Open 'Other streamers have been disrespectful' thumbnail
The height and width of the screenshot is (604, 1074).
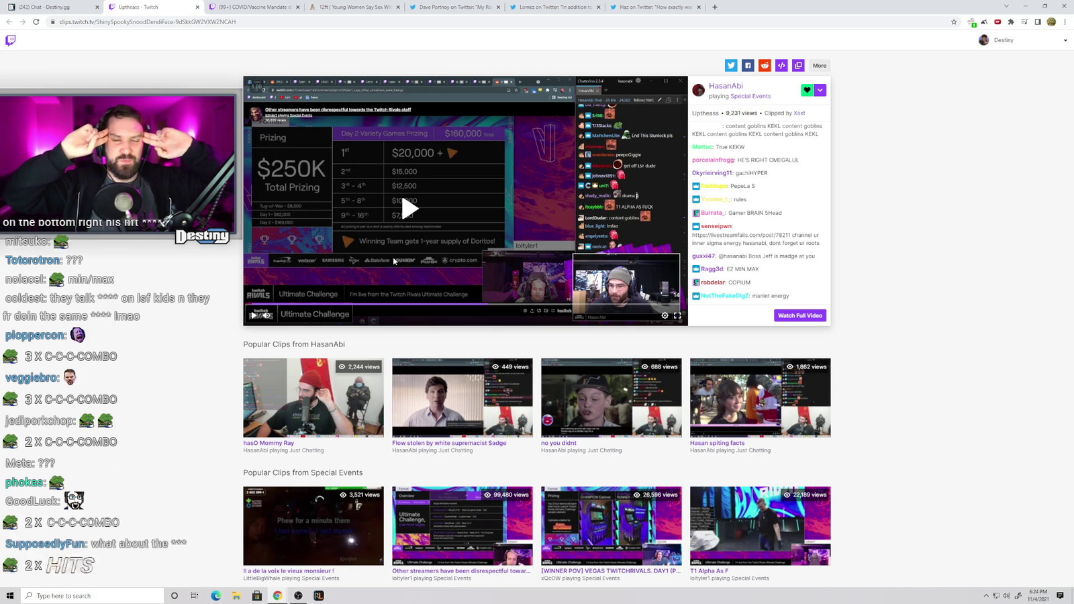tap(462, 525)
